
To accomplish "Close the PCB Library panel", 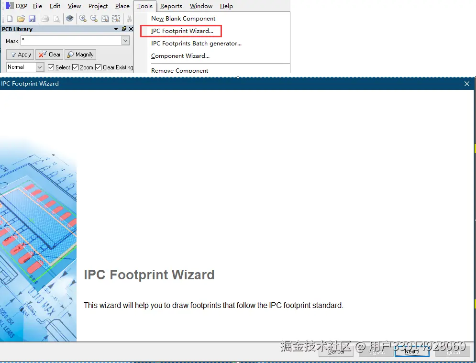I will [x=131, y=29].
